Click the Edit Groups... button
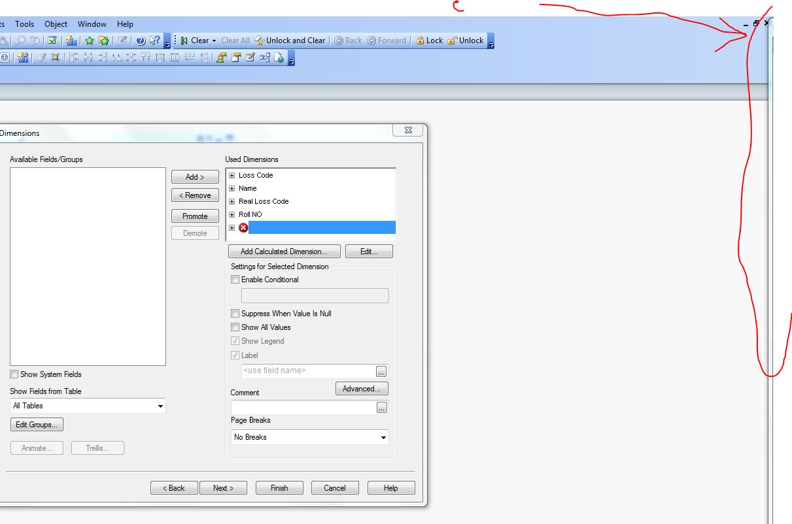 (x=37, y=425)
